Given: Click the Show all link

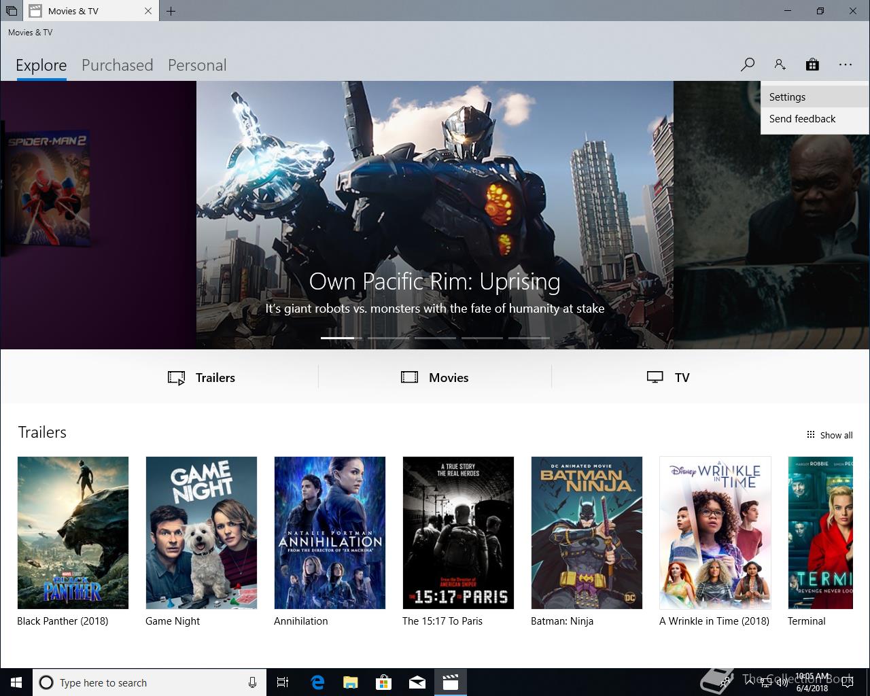Looking at the screenshot, I should tap(829, 435).
